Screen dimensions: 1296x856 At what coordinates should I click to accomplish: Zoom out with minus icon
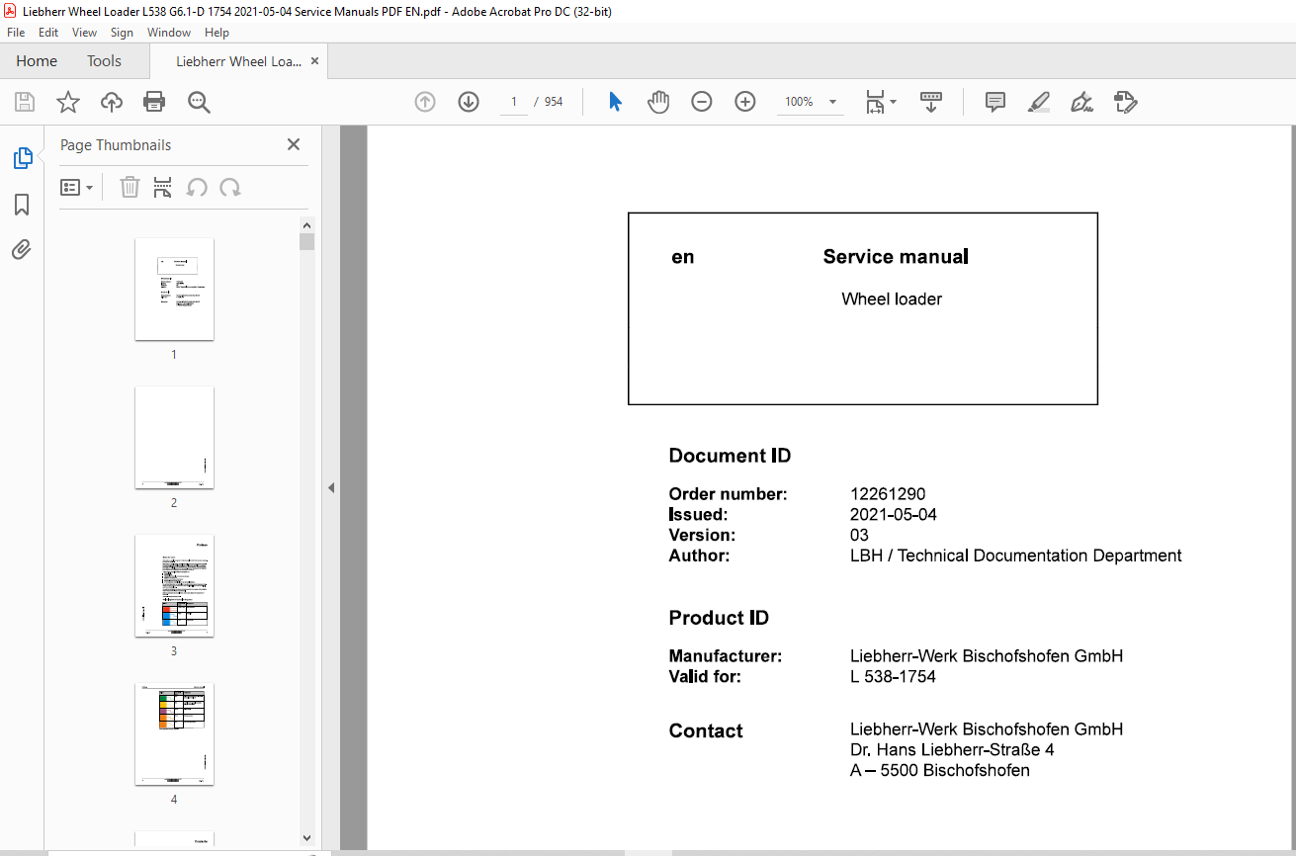[702, 102]
